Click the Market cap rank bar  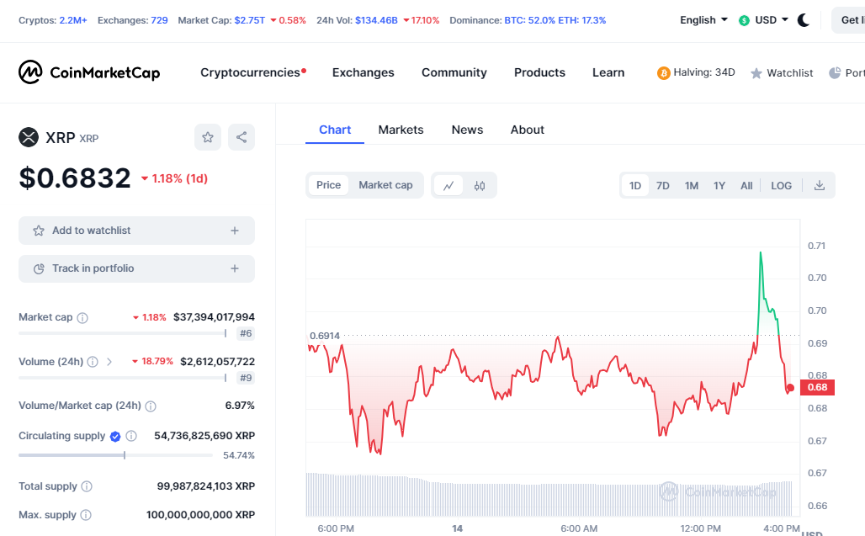123,333
